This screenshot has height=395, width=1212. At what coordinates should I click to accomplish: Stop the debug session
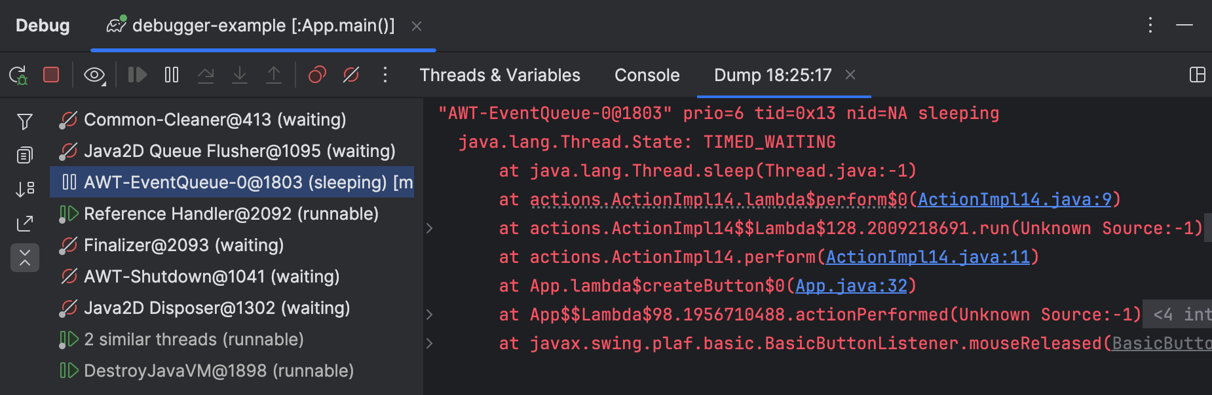tap(51, 75)
